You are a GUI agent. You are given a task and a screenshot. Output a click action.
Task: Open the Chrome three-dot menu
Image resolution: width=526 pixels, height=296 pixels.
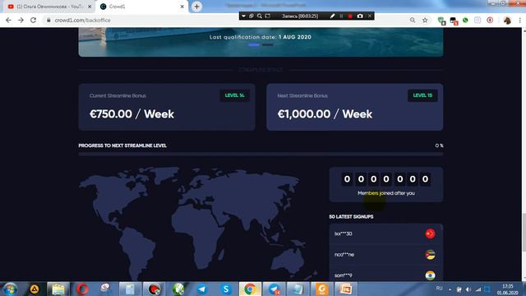point(520,20)
